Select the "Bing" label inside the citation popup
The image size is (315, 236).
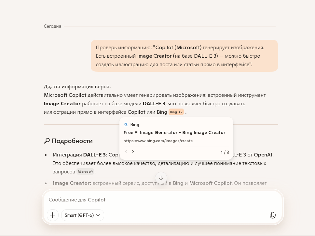click(134, 125)
